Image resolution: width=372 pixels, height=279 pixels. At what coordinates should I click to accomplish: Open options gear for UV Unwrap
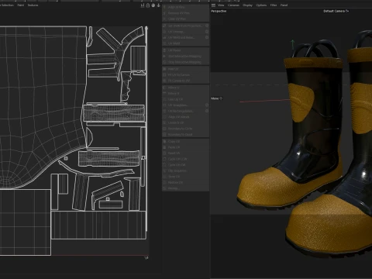coord(207,32)
